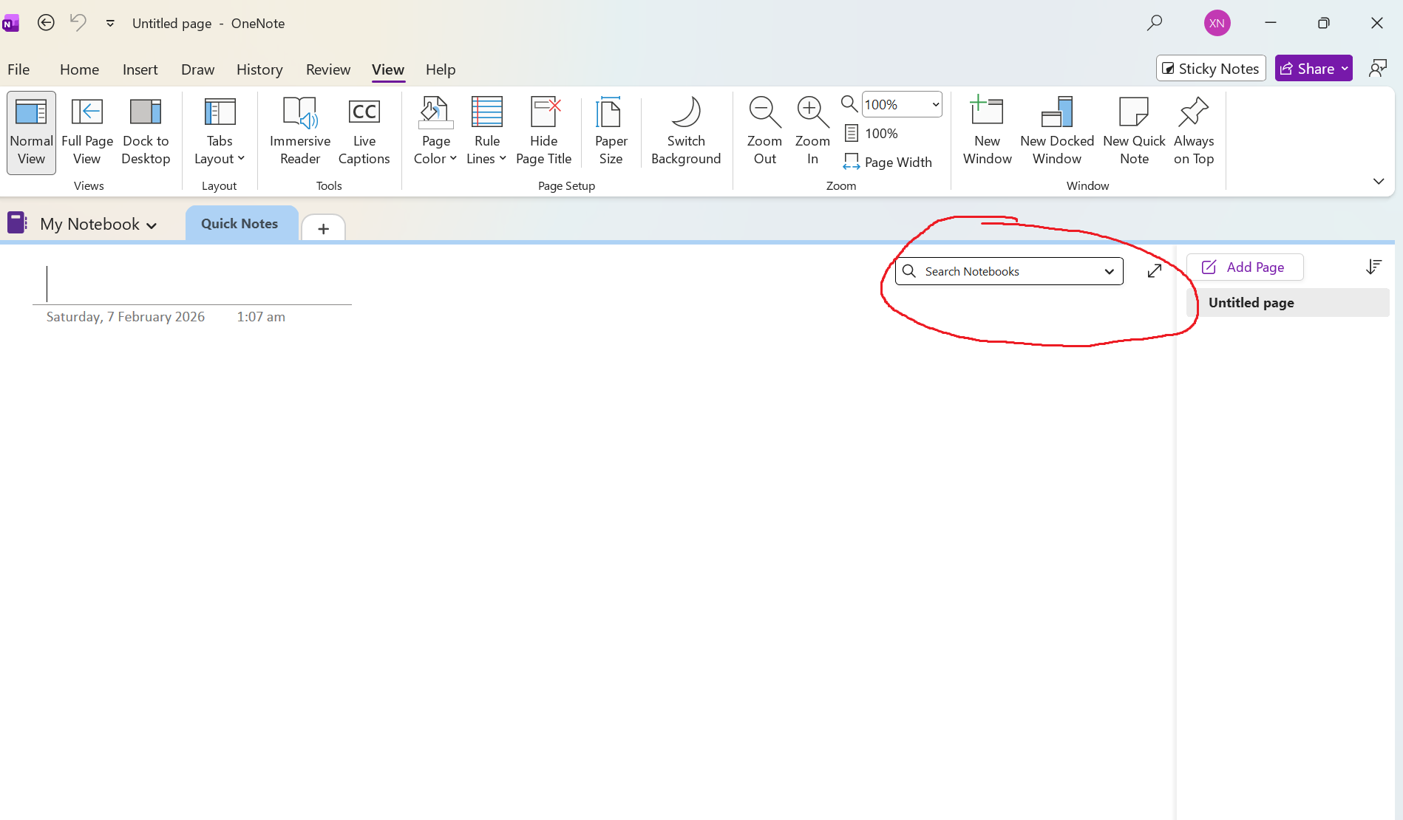Select the Untitled page entry
This screenshot has width=1403, height=820.
[1288, 303]
